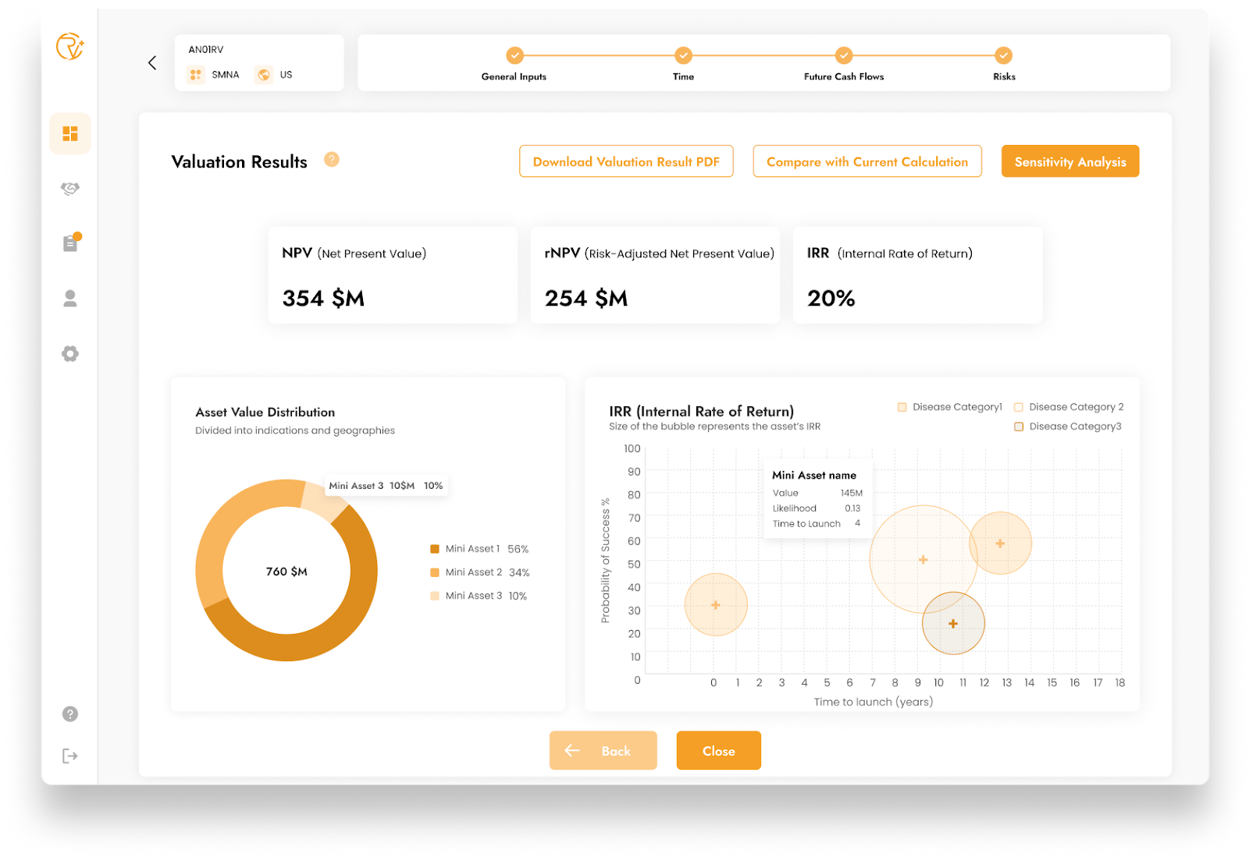This screenshot has height=857, width=1249.
Task: Click the 760 $M donut center value
Action: tap(286, 572)
